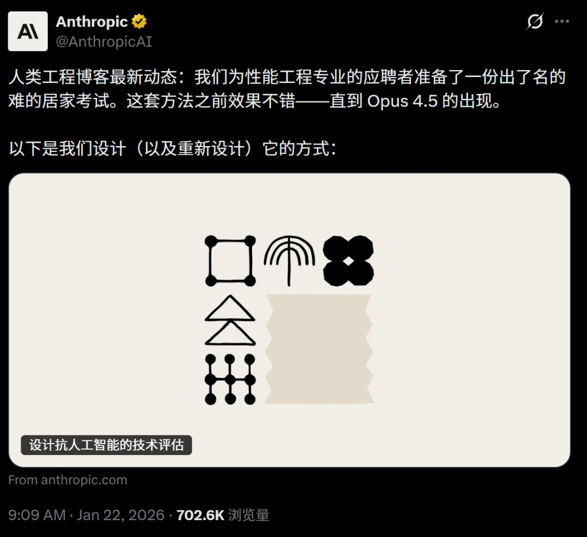The width and height of the screenshot is (587, 537).
Task: Click the Jan 22, 2026 date
Action: click(121, 515)
